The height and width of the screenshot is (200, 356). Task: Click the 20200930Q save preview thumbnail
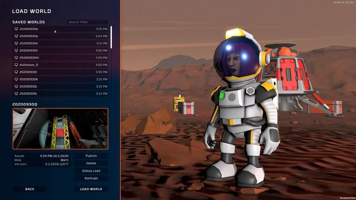[61, 129]
